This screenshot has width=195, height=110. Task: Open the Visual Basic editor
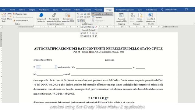(4, 18)
